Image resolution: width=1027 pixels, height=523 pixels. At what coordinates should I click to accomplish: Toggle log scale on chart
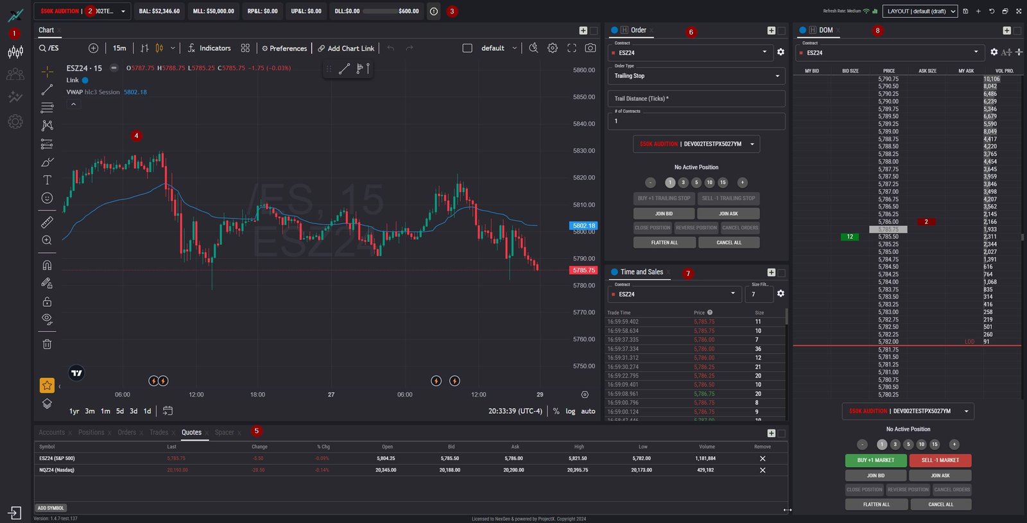tap(571, 411)
